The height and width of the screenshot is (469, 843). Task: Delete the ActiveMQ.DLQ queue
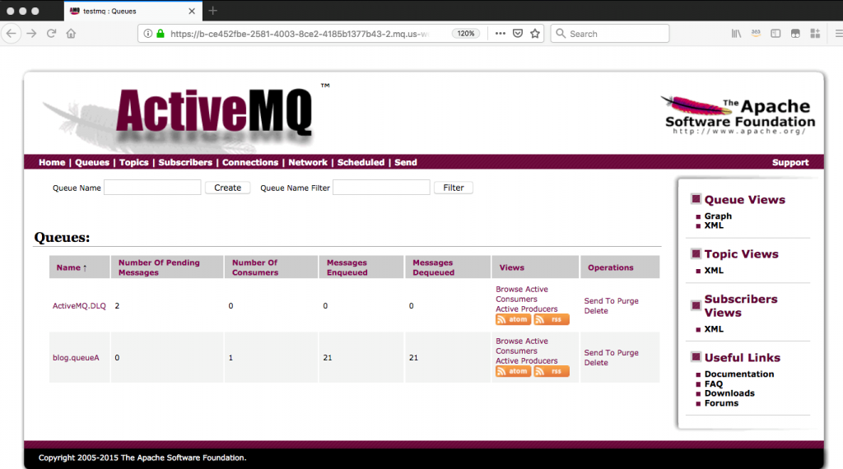pos(596,310)
